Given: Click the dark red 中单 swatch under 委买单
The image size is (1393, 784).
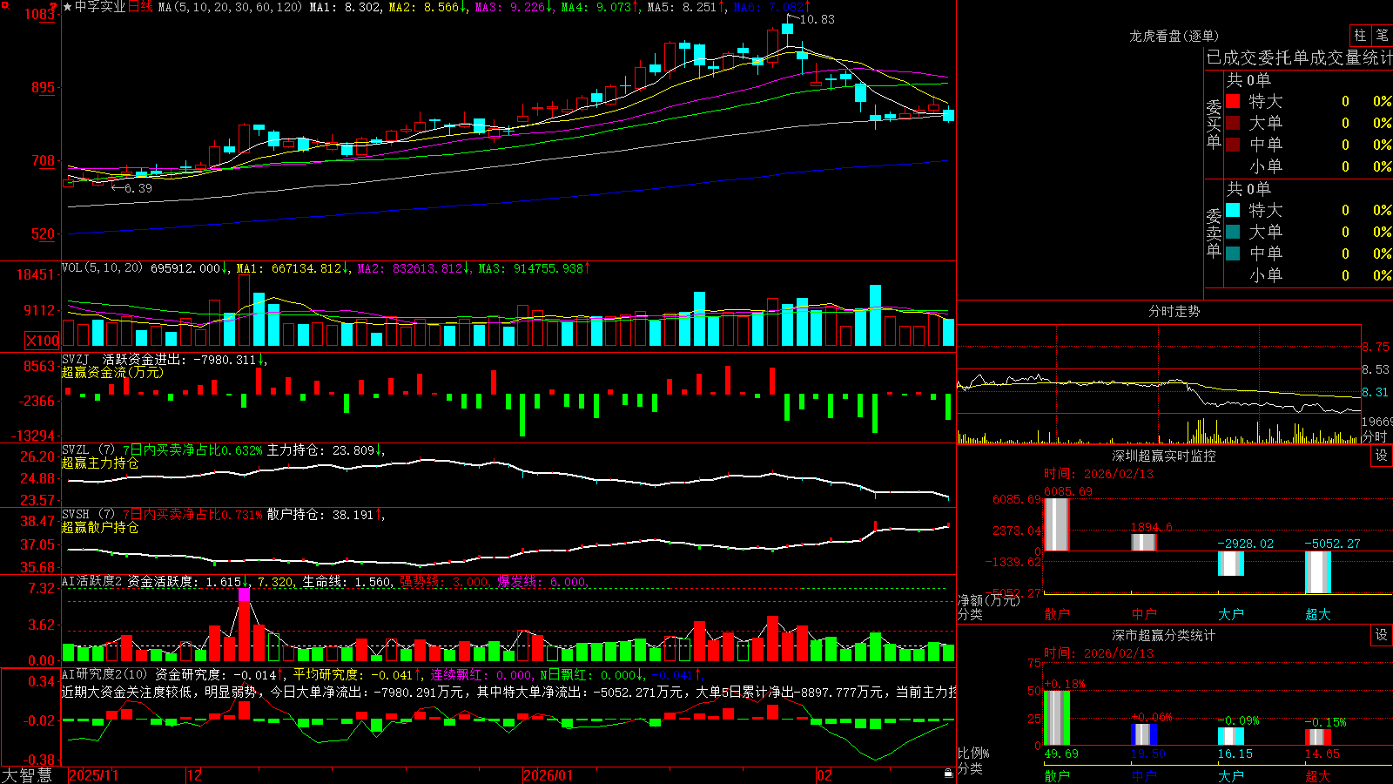Looking at the screenshot, I should pyautogui.click(x=1233, y=144).
